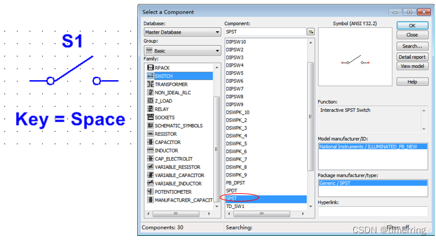
Task: Click the TRANSFORMER family icon
Action: (150, 84)
